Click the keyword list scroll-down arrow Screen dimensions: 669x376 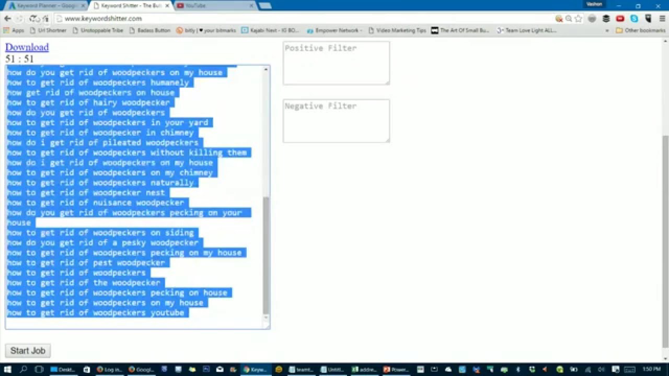coord(266,318)
